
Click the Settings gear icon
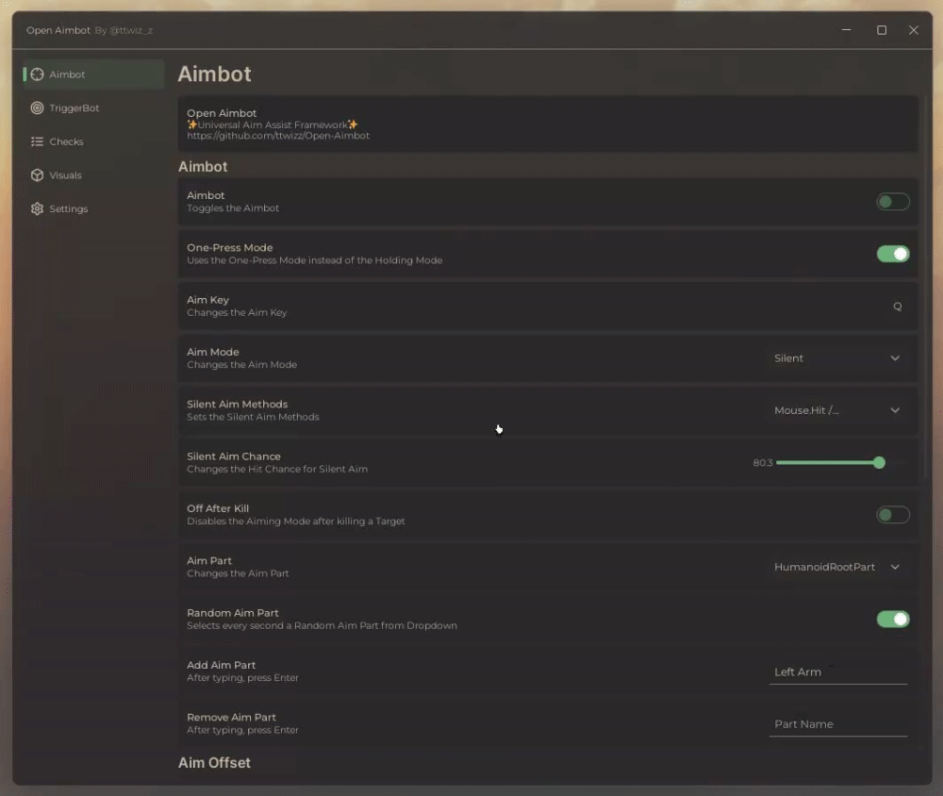click(38, 208)
